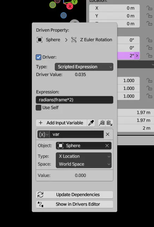Toggle lock on purple driven rotation field

click(149, 55)
